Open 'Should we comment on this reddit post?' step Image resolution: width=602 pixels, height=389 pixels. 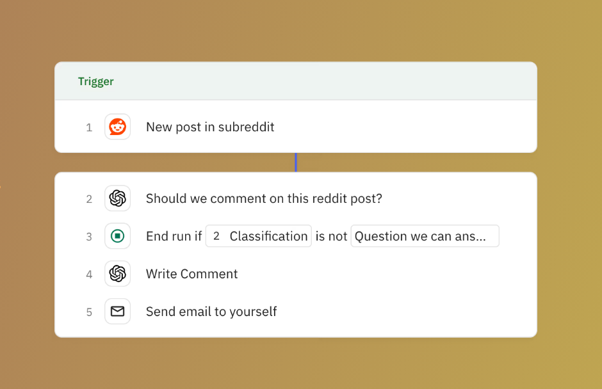(264, 198)
